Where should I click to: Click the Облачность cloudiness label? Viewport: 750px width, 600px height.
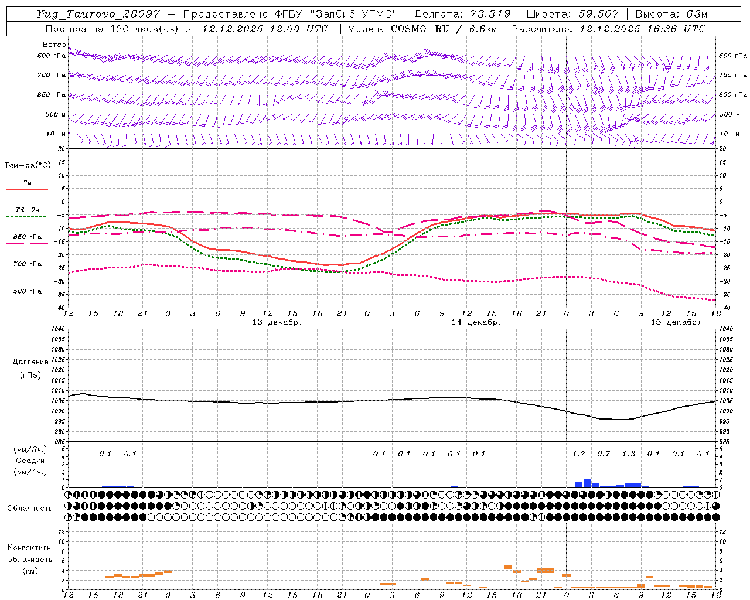click(30, 509)
